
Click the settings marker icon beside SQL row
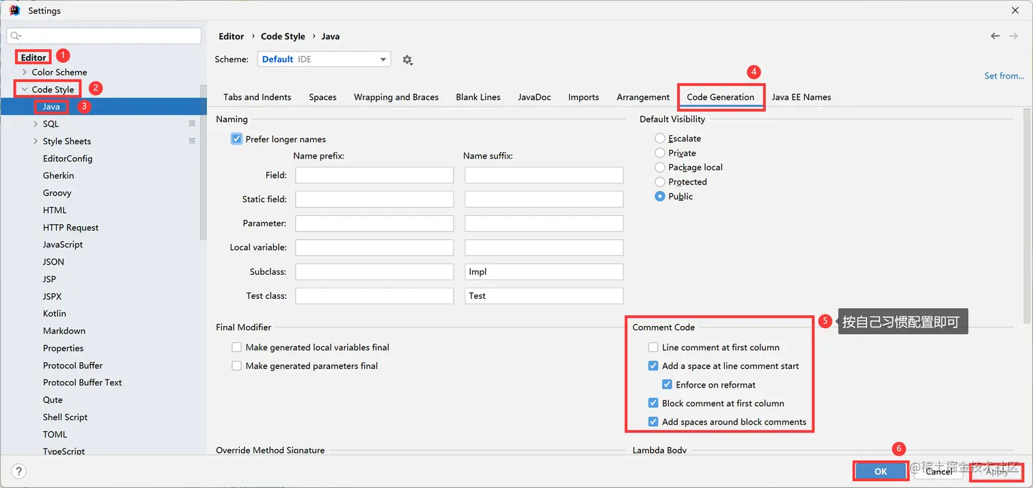[x=192, y=124]
